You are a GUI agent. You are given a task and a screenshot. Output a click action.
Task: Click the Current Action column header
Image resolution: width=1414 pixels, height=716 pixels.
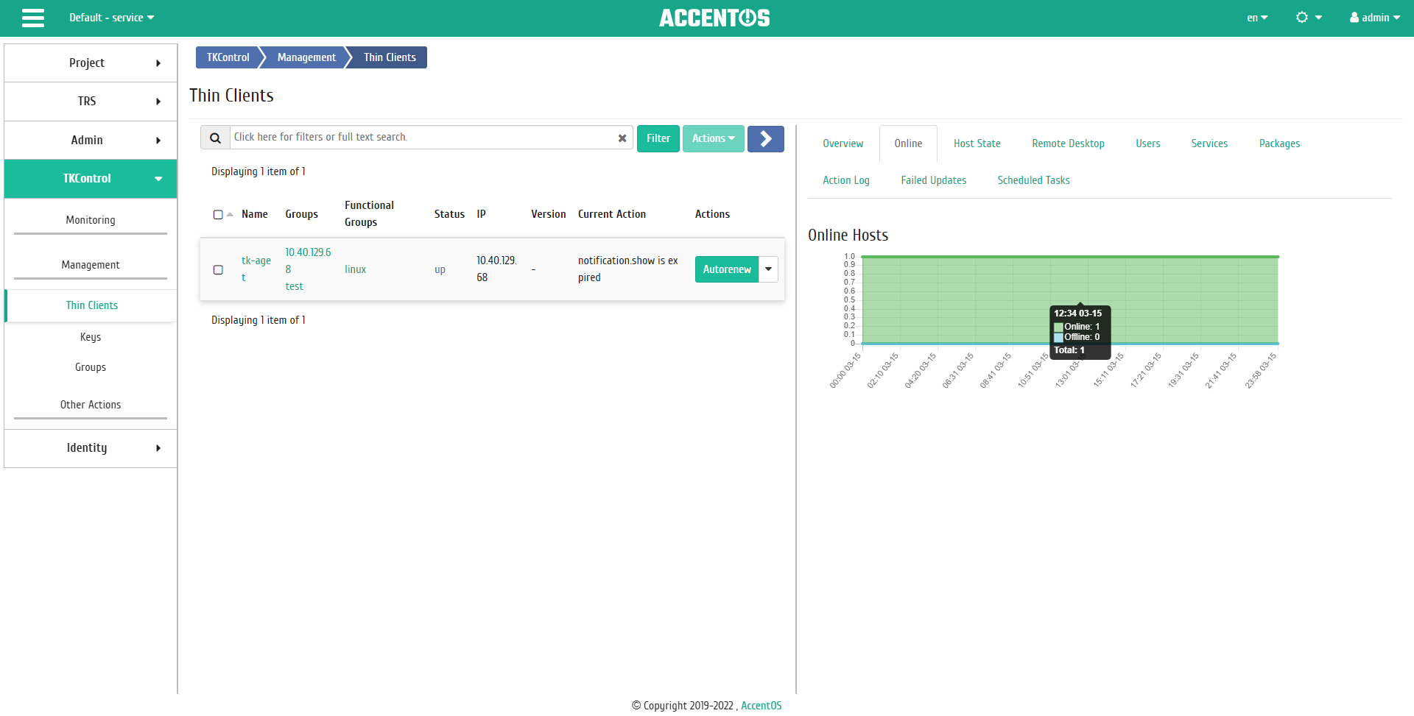point(612,214)
